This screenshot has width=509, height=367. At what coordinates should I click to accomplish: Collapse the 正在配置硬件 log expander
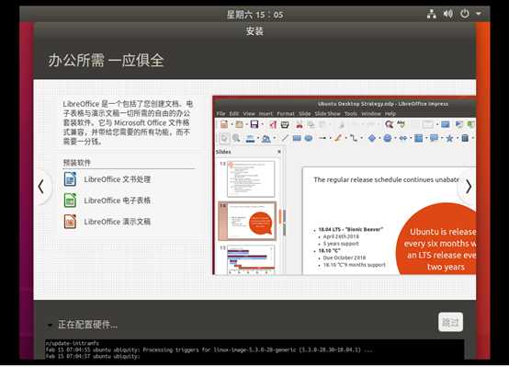(x=50, y=325)
